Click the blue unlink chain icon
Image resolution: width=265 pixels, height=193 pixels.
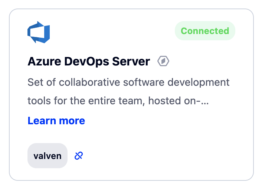click(x=79, y=156)
